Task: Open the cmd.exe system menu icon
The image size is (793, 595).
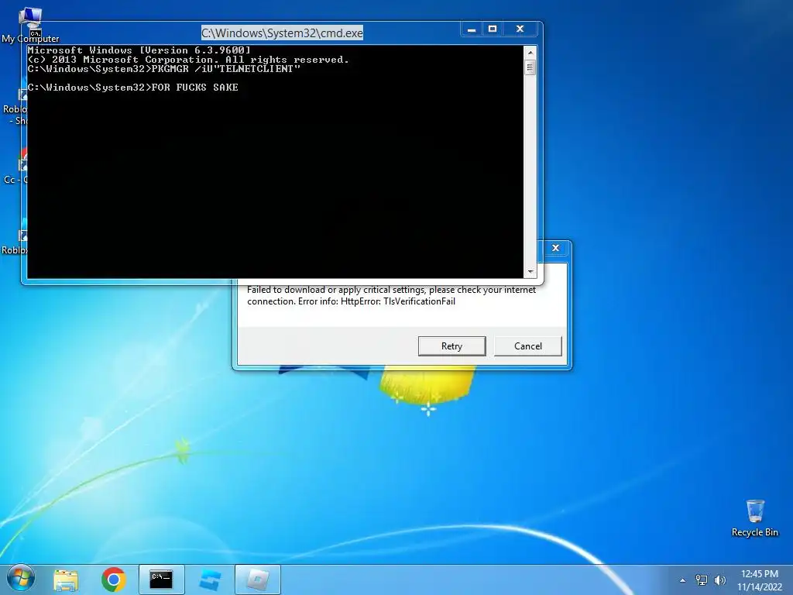Action: pyautogui.click(x=35, y=33)
